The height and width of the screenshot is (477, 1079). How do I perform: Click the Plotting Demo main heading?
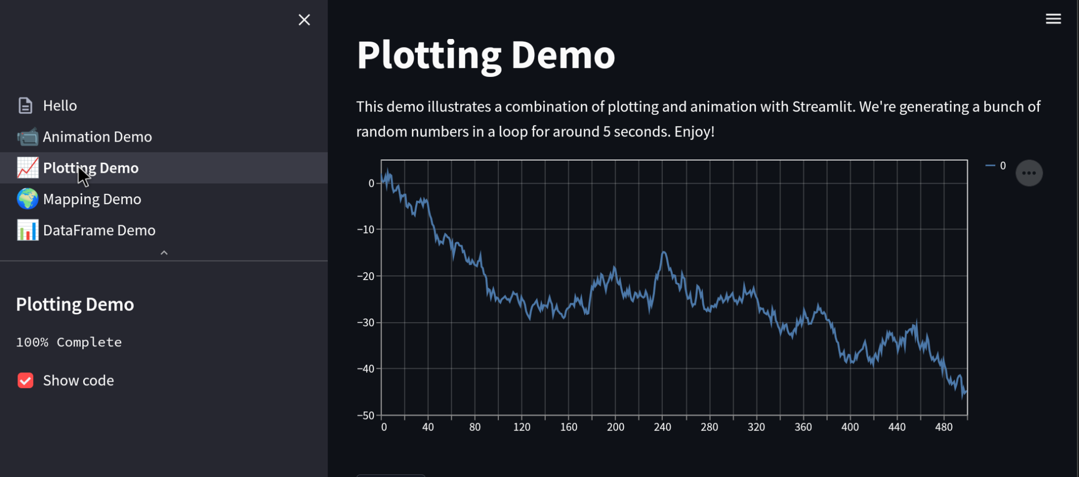[485, 55]
